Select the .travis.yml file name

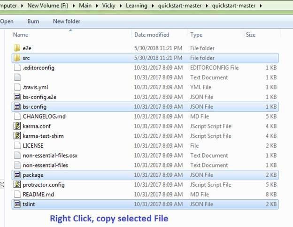pos(35,87)
